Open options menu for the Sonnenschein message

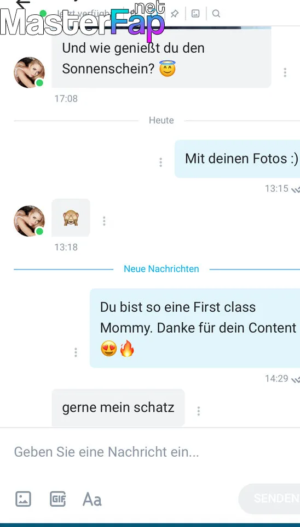(x=285, y=72)
